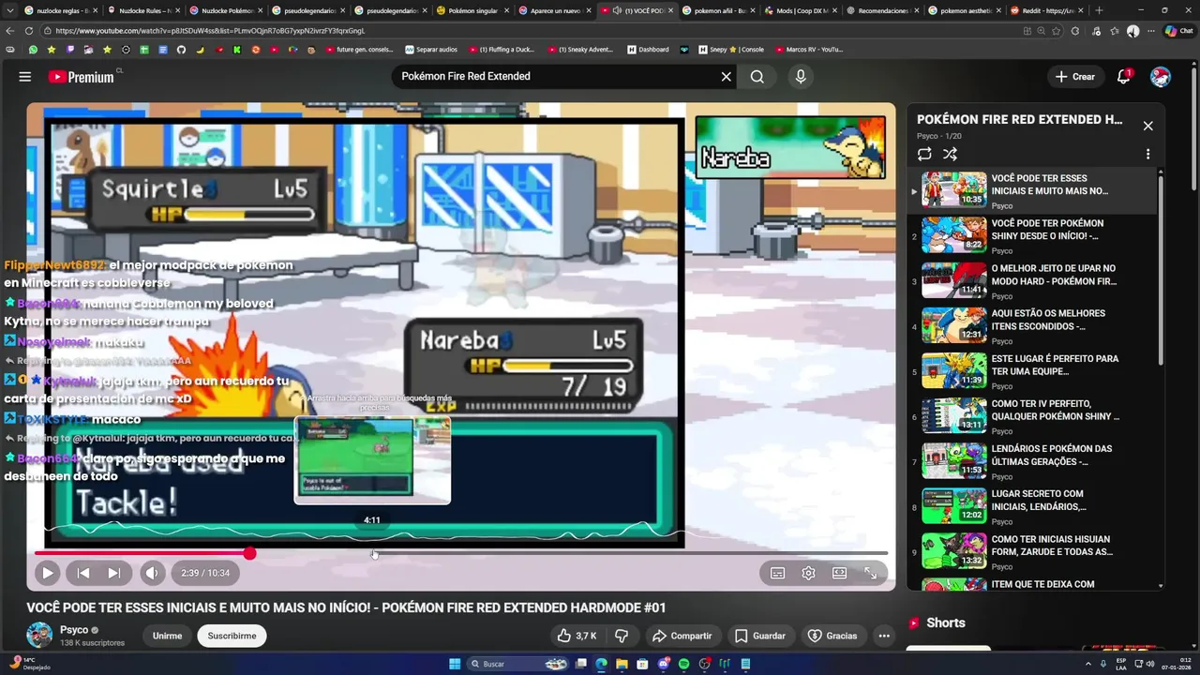Switch to the Mods Coop DX browser tab
Viewport: 1200px width, 675px height.
tap(802, 10)
